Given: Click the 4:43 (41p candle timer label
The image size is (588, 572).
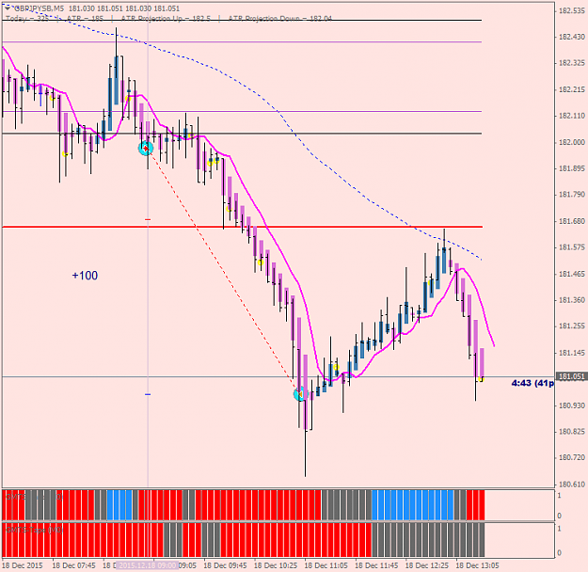Looking at the screenshot, I should [532, 383].
